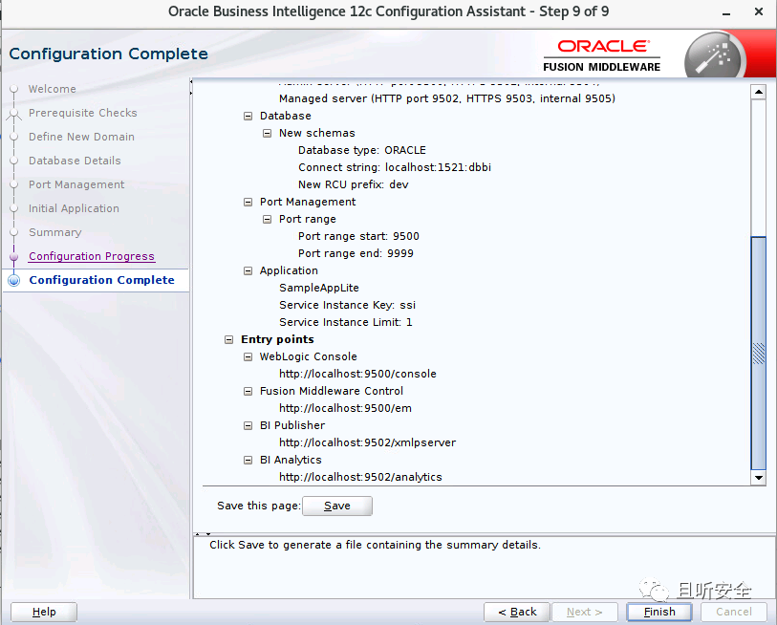Viewport: 777px width, 625px height.
Task: Select the Database Details step
Action: 75,161
